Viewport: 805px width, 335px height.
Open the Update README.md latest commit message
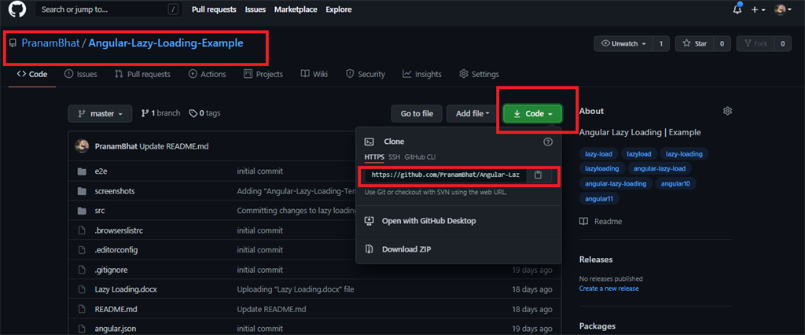(x=174, y=146)
